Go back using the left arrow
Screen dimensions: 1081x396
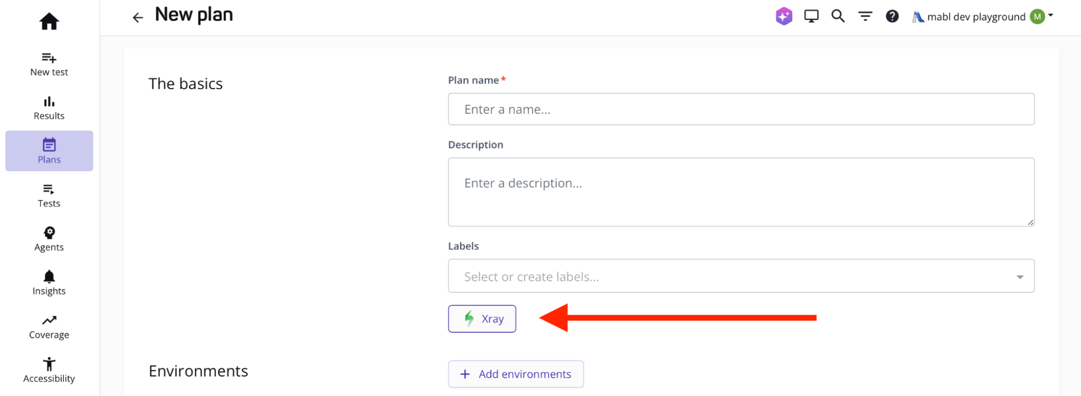(138, 18)
